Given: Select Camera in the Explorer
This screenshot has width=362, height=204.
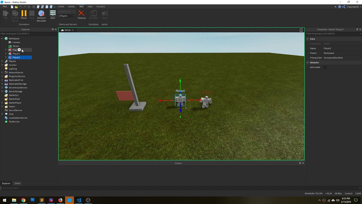Looking at the screenshot, I should 16,42.
